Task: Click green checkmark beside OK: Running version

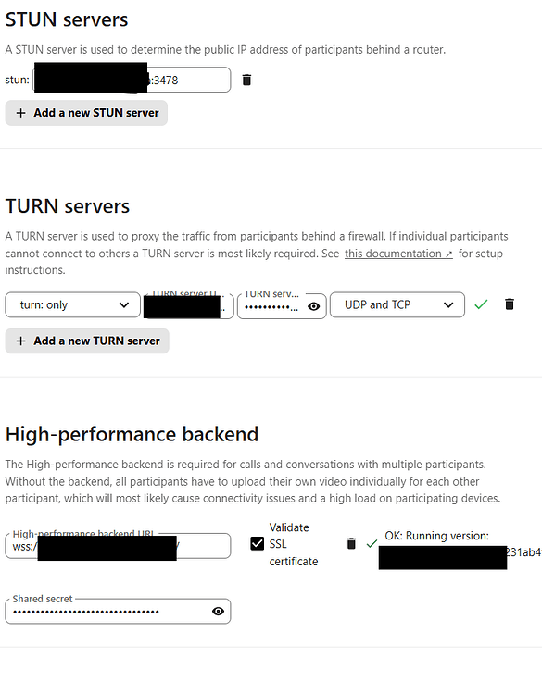Action: (372, 543)
